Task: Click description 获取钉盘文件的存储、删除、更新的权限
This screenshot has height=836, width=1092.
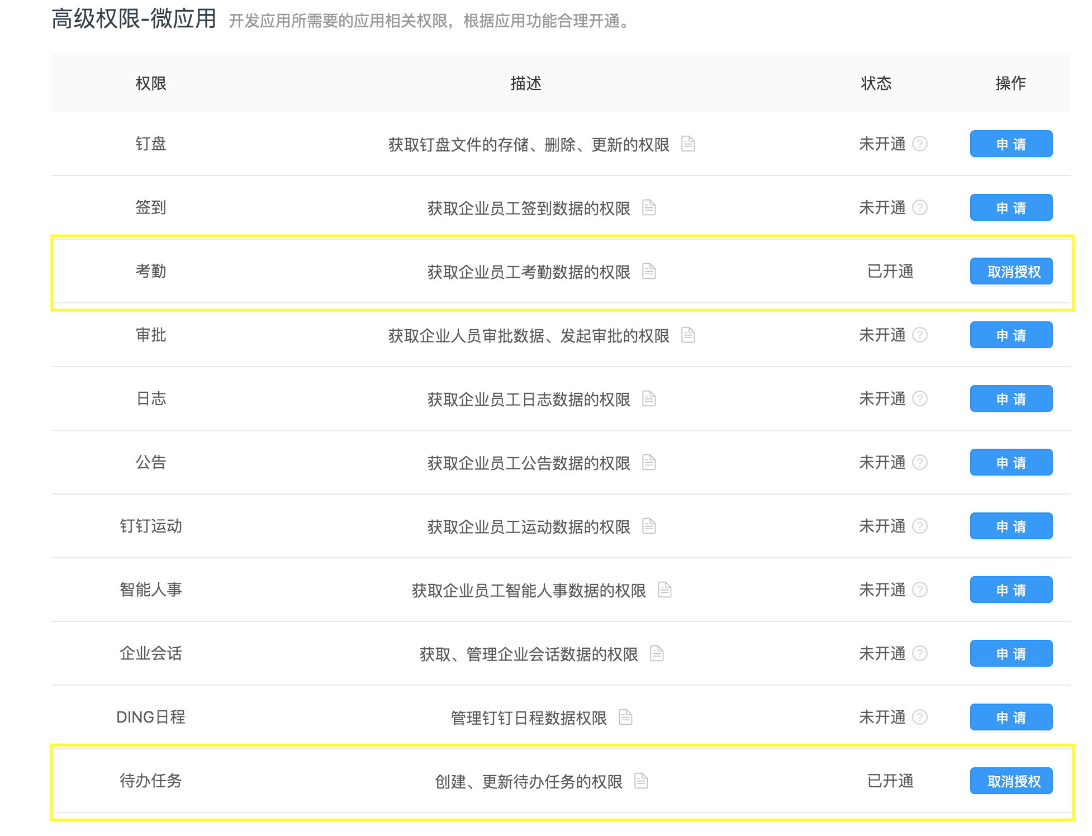Action: [529, 145]
